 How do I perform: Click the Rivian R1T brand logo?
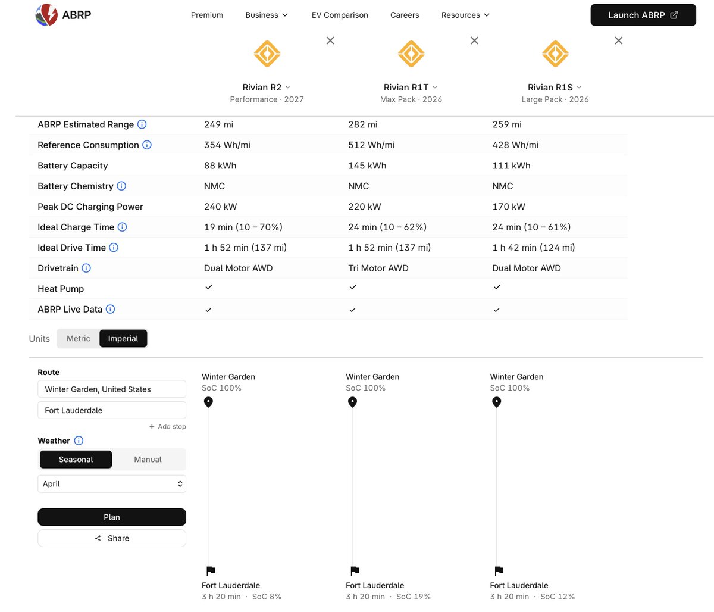[411, 54]
